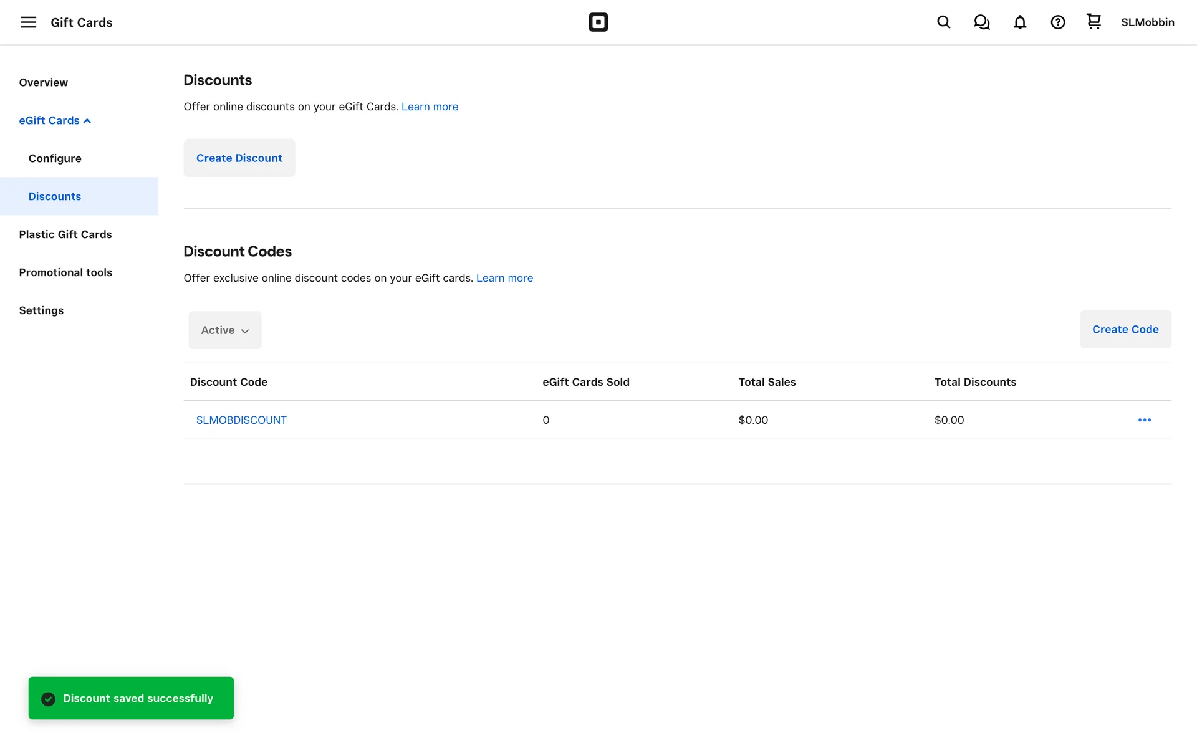This screenshot has height=748, width=1197.
Task: Open the SLMobbin account menu
Action: point(1147,22)
